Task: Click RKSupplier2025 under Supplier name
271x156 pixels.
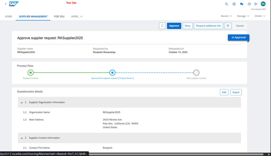Action: [x=26, y=52]
